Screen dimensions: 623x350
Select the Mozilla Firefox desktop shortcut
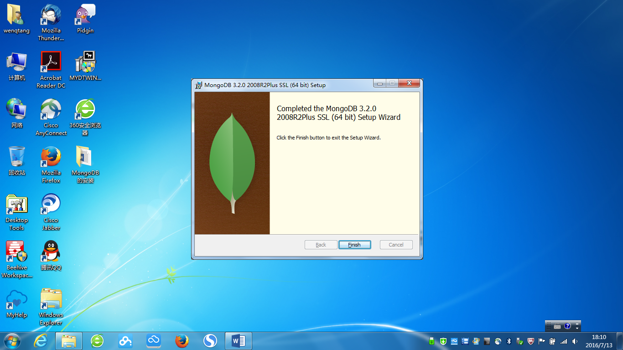click(51, 165)
